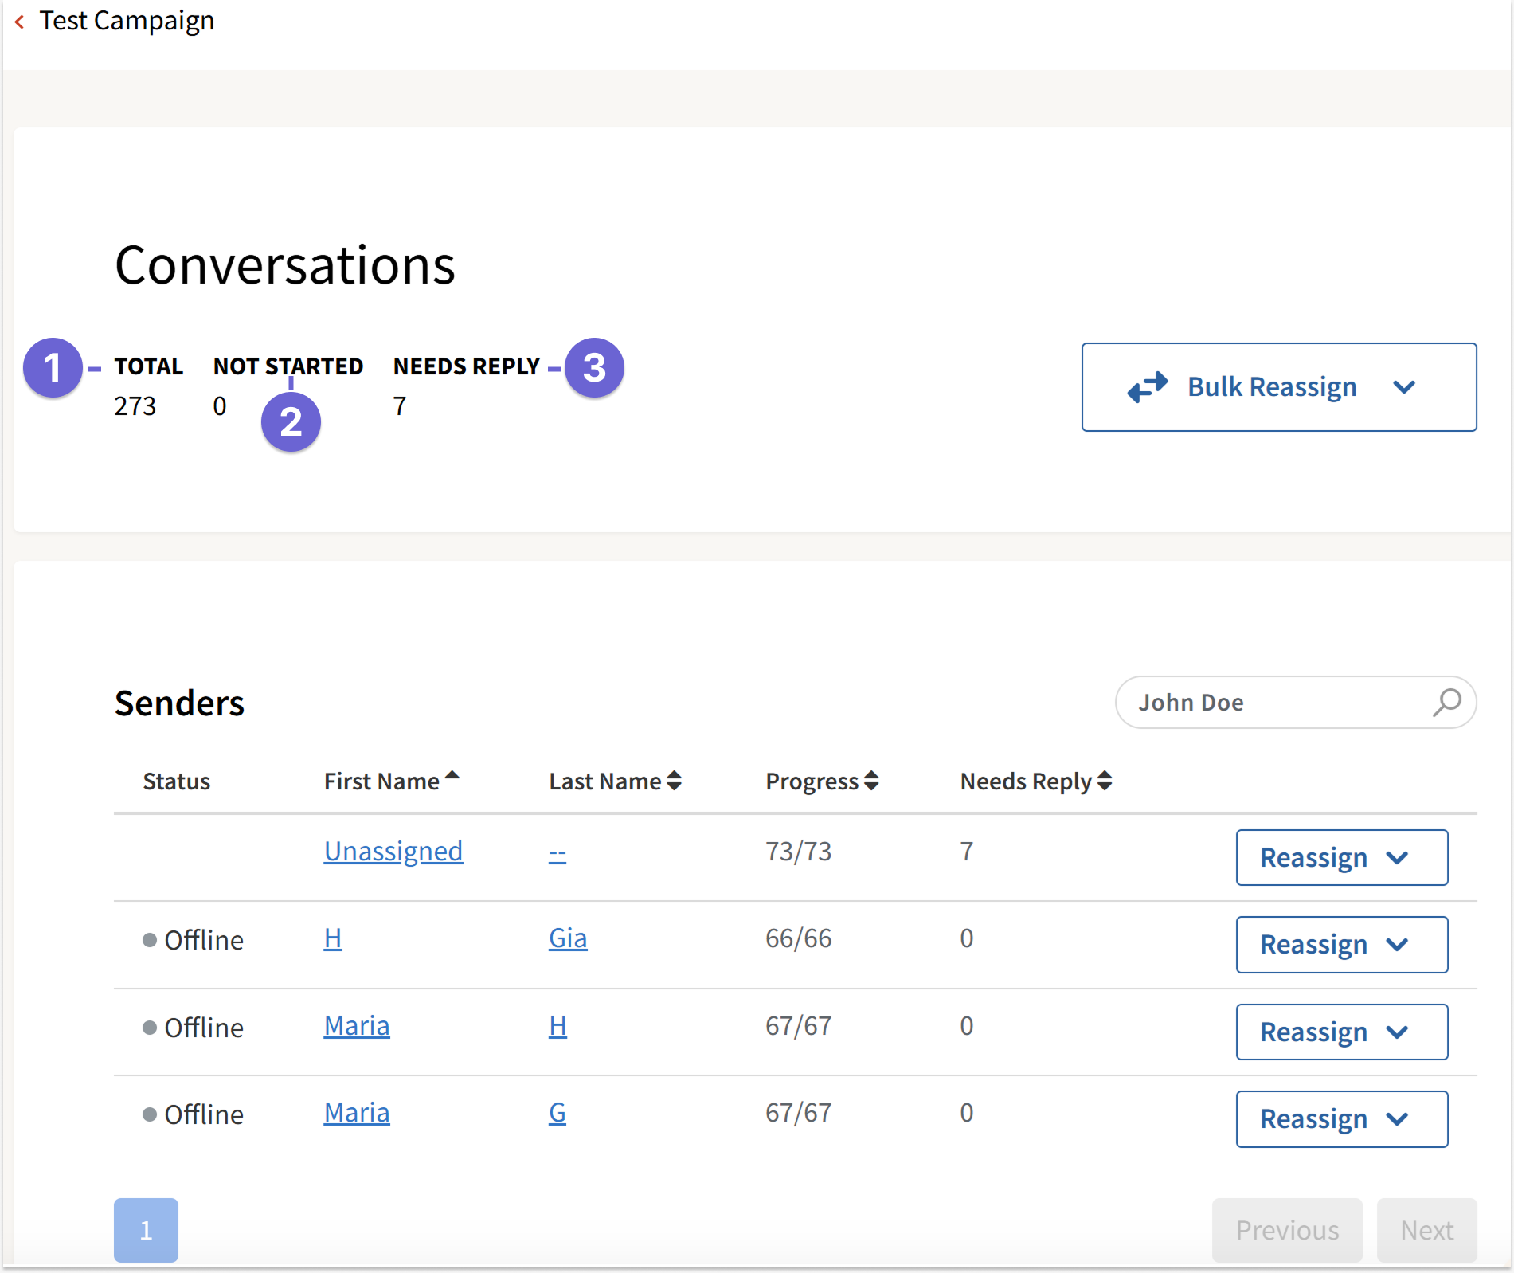
Task: Click the back chevron beside Test Campaign
Action: point(19,22)
